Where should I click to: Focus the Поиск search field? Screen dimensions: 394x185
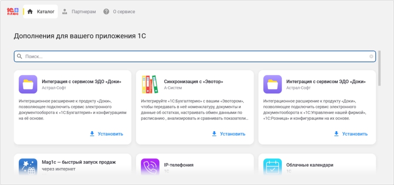pyautogui.click(x=195, y=56)
